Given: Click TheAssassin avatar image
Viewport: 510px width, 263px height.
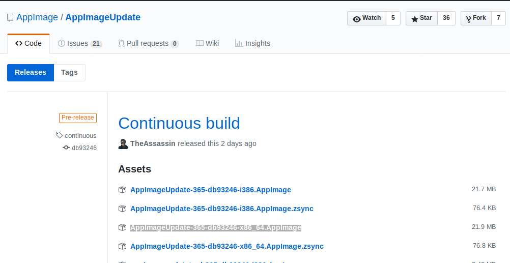Looking at the screenshot, I should [123, 143].
